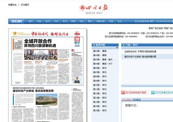Open the Sina Weibo official link icon

tap(123, 92)
